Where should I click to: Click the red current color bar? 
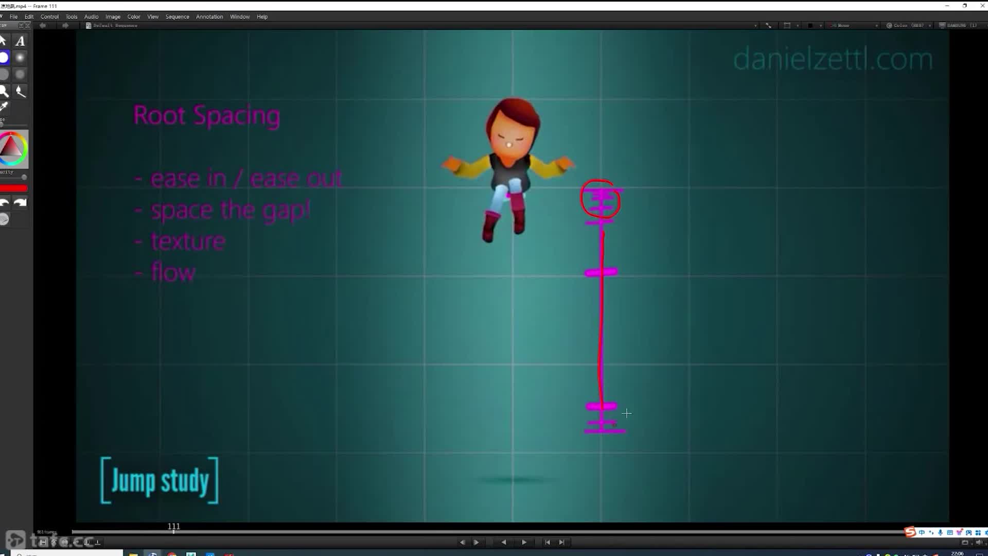click(14, 188)
